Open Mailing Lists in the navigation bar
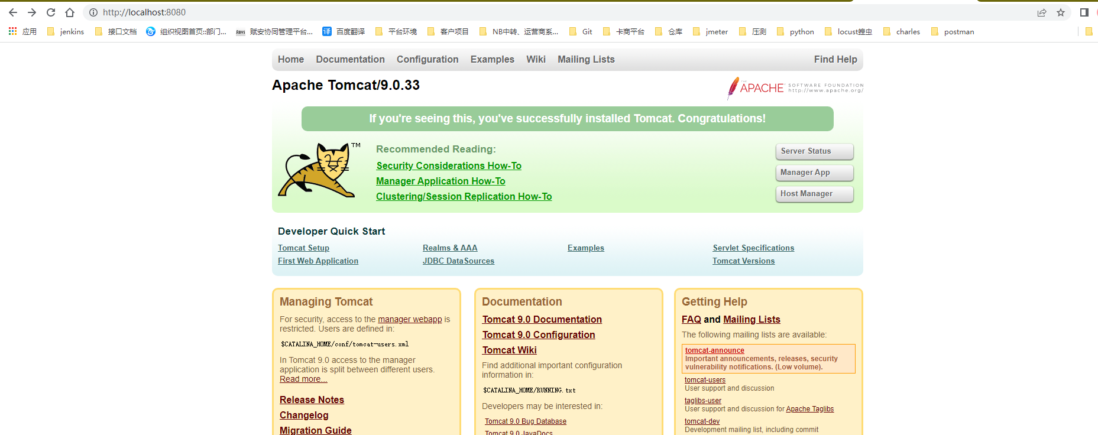 [586, 59]
